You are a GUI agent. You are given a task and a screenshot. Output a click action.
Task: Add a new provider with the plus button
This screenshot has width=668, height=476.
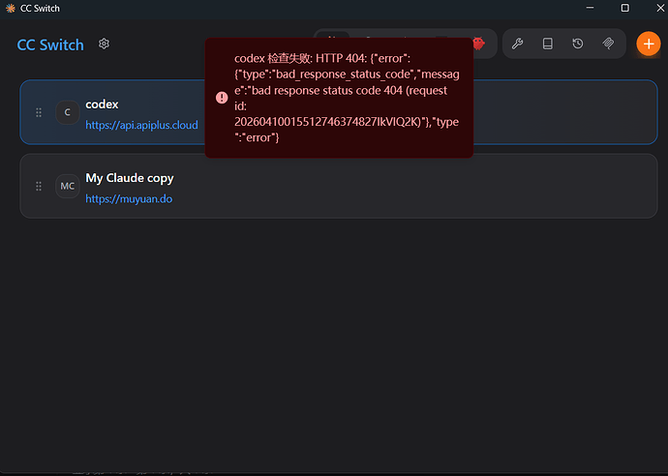(x=649, y=44)
